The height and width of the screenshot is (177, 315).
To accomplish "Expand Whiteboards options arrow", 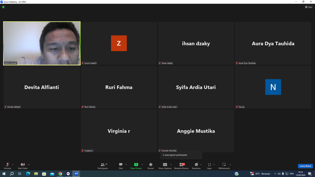I will coord(230,165).
